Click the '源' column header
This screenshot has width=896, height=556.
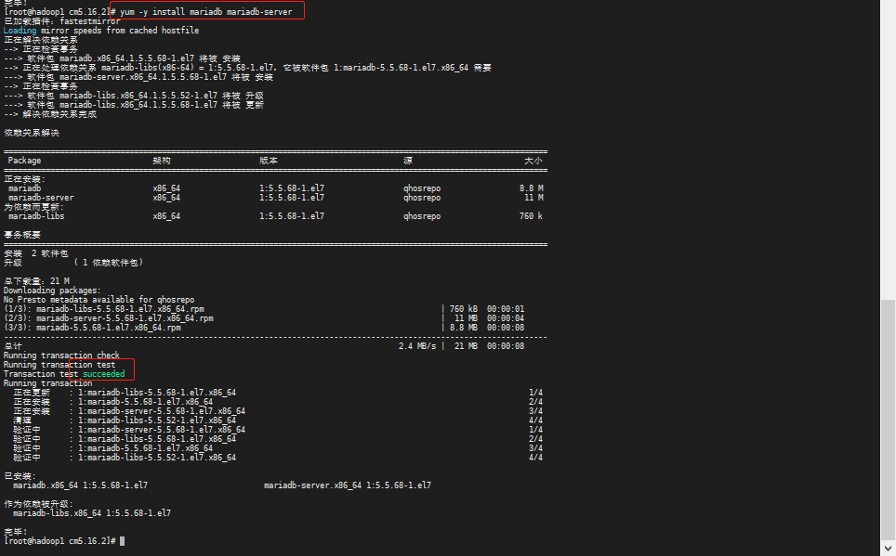pyautogui.click(x=407, y=161)
